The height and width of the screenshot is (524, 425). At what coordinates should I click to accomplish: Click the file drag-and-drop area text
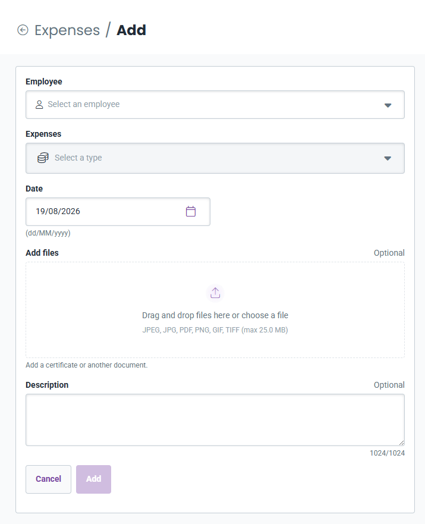pos(215,315)
